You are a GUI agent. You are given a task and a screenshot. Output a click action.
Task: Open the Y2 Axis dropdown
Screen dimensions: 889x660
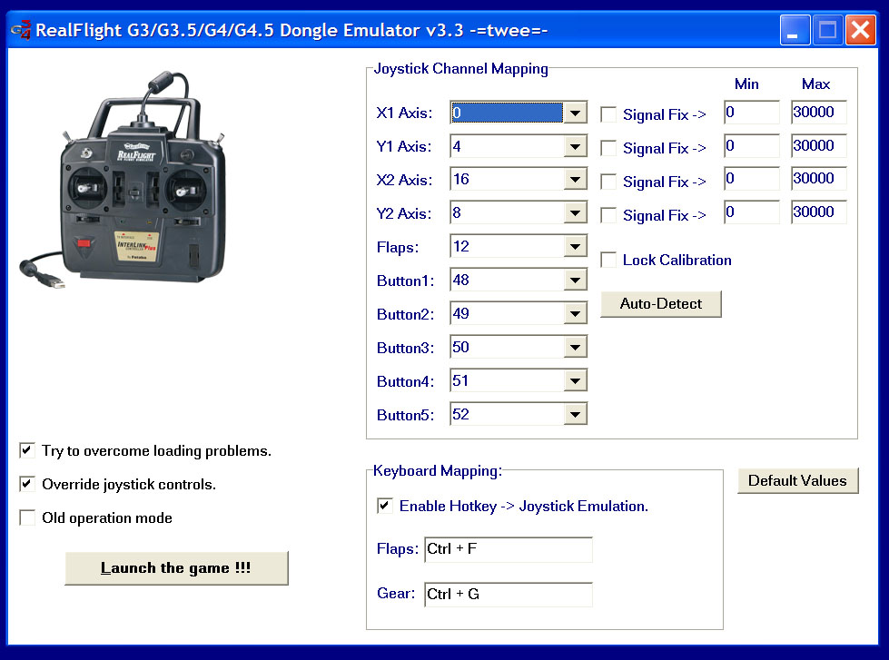click(x=576, y=213)
